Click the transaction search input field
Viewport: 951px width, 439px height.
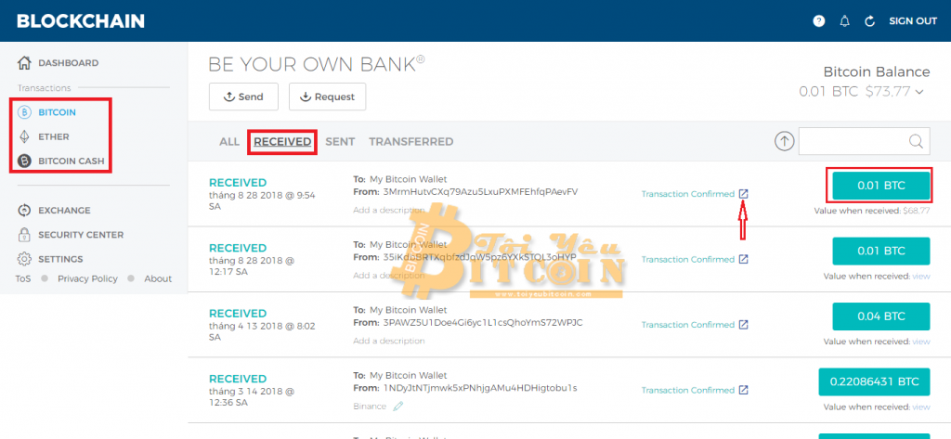[852, 141]
